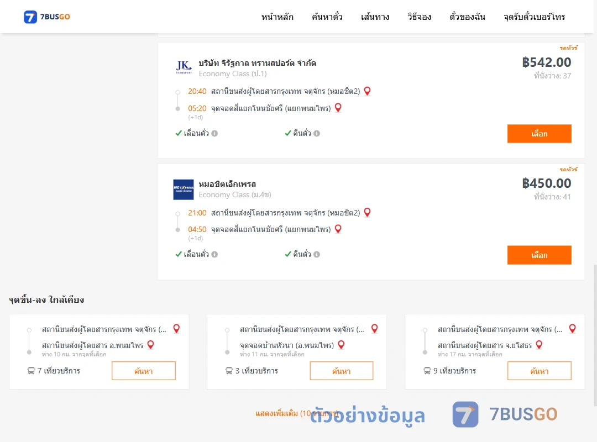
Task: Click the JK Transport company logo
Action: [x=184, y=67]
